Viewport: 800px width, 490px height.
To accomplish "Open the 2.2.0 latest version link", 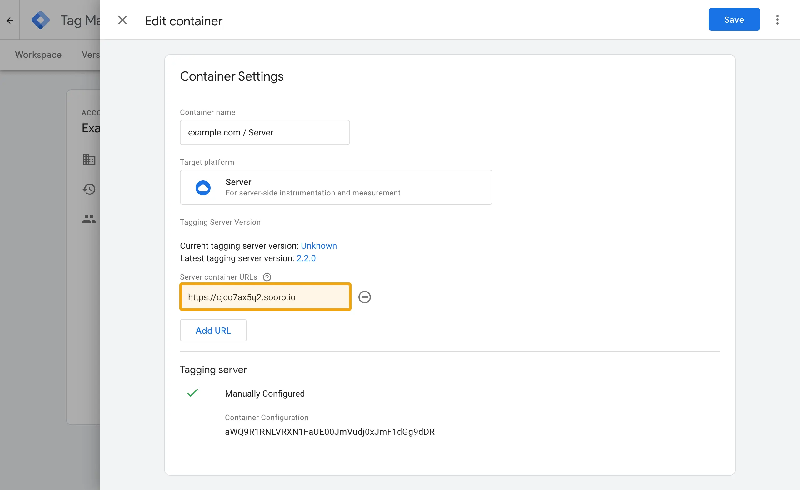I will (306, 258).
